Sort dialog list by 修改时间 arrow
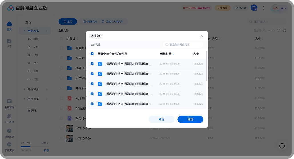 (173, 54)
